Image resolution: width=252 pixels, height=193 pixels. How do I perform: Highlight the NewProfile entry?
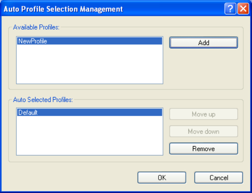click(x=89, y=41)
